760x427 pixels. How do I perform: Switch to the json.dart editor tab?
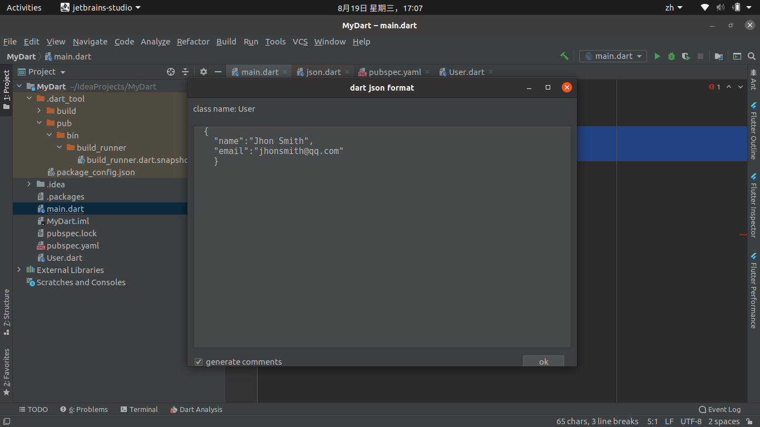323,72
